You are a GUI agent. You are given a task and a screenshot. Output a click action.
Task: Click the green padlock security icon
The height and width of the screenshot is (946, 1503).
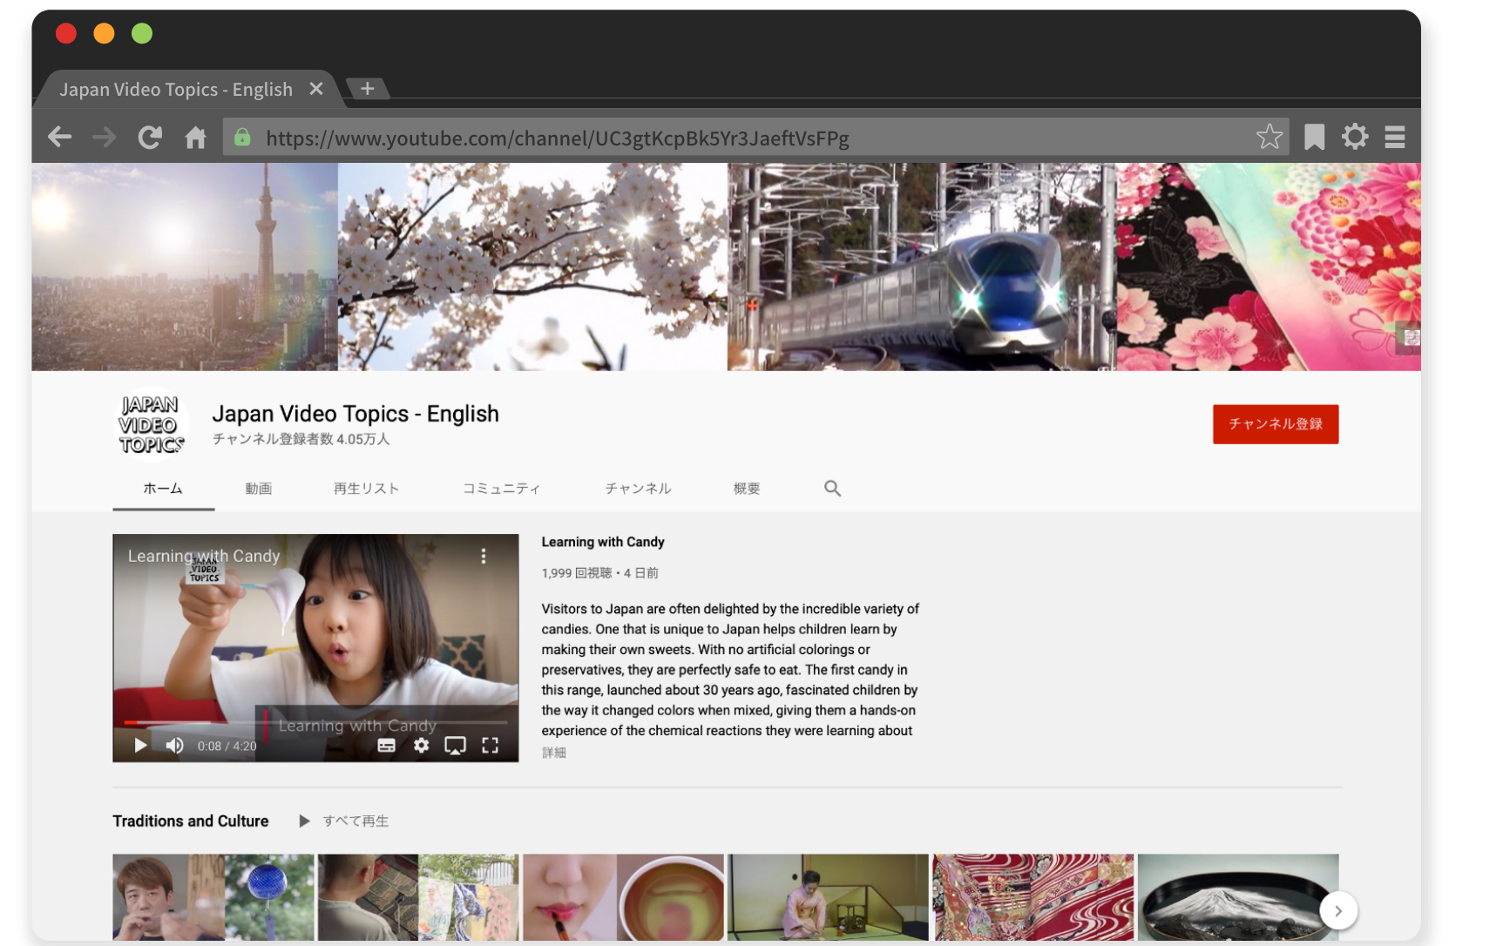(243, 137)
